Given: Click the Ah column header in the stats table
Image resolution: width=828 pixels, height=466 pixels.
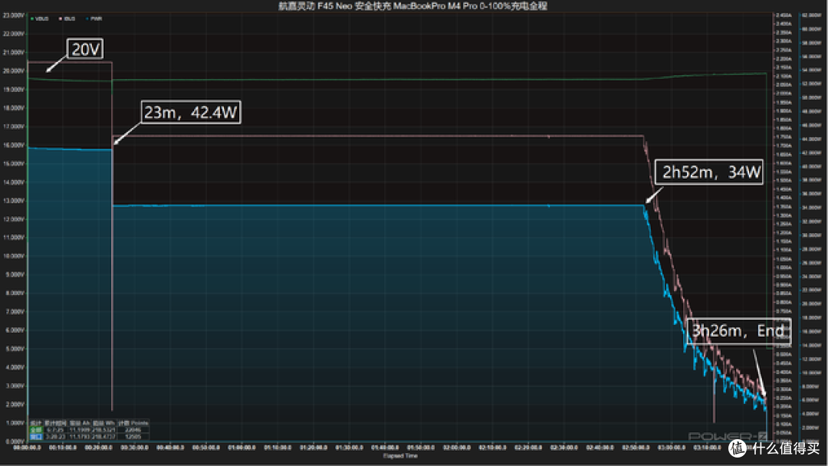Looking at the screenshot, I should [x=80, y=423].
